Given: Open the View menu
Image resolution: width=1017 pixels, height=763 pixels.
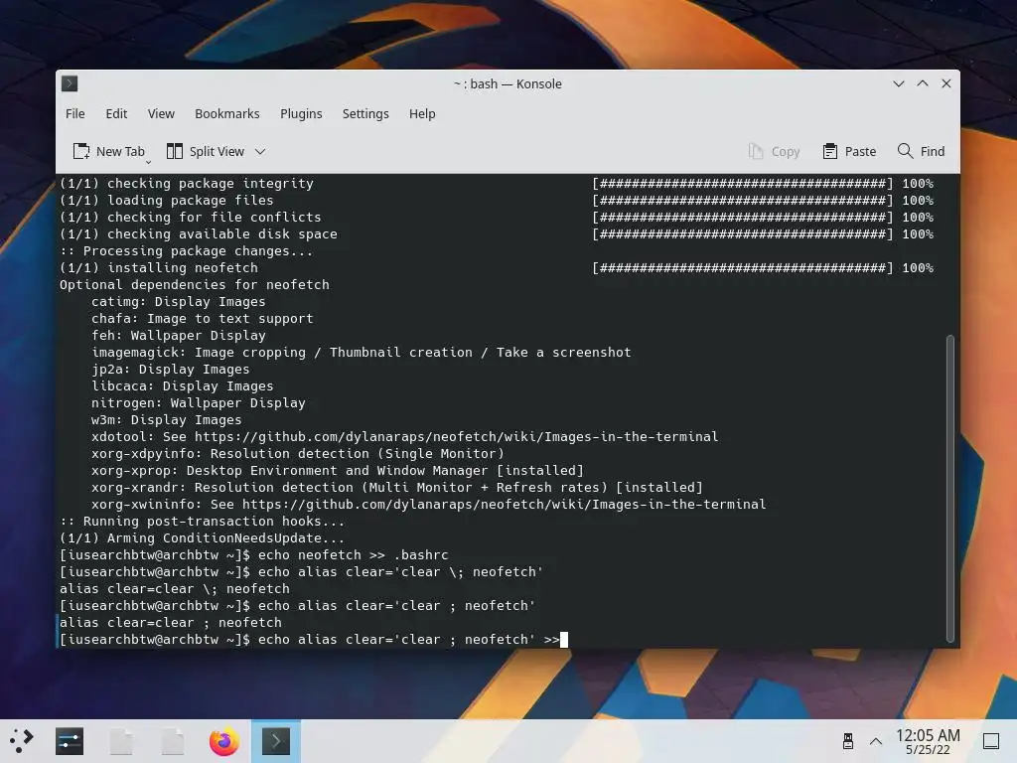Looking at the screenshot, I should 161,113.
